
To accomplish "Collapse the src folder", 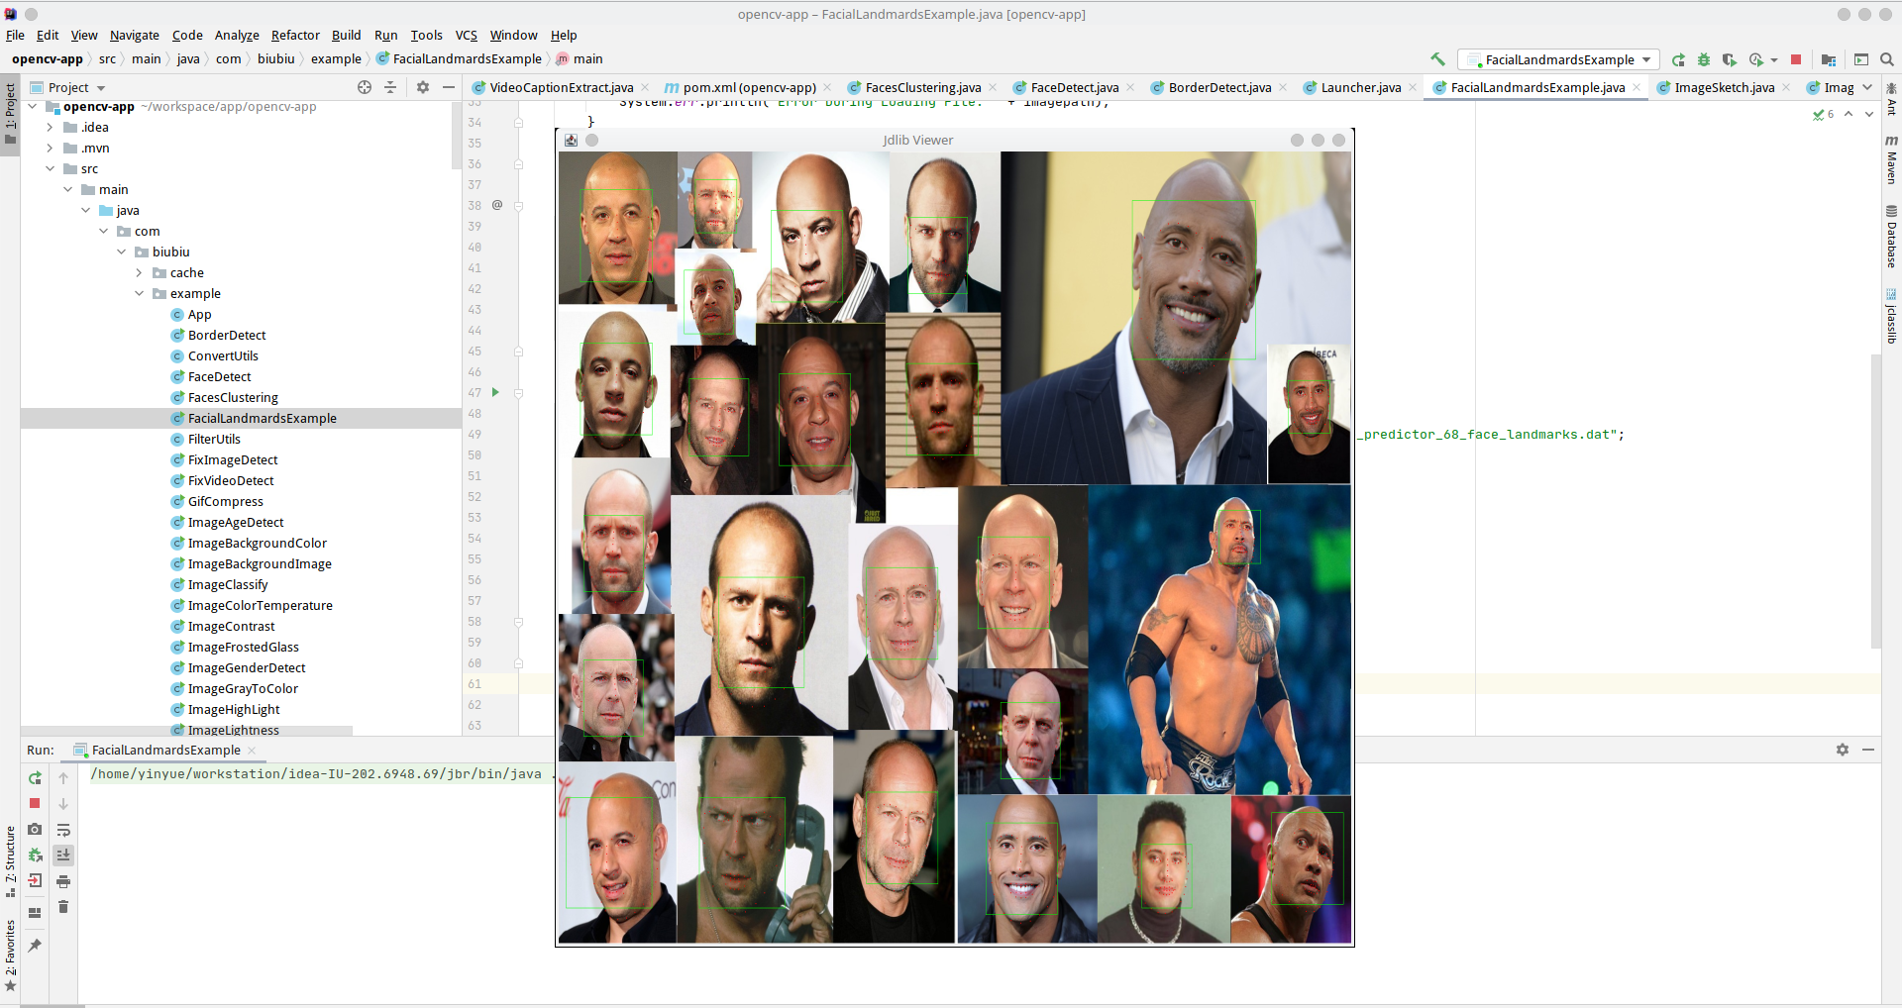I will 50,168.
